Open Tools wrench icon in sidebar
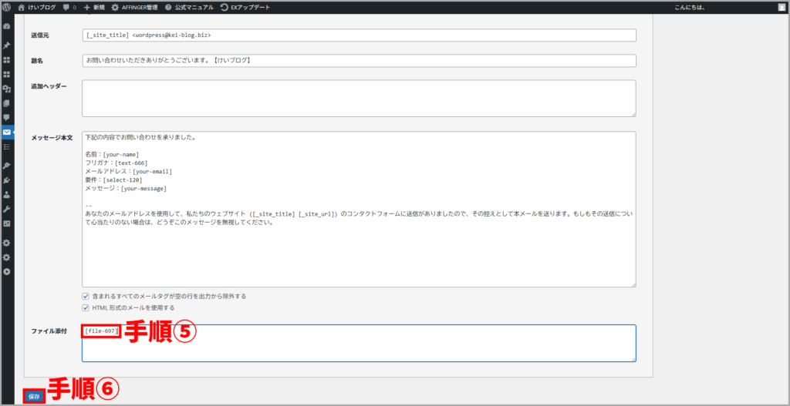The image size is (790, 406). (x=7, y=209)
